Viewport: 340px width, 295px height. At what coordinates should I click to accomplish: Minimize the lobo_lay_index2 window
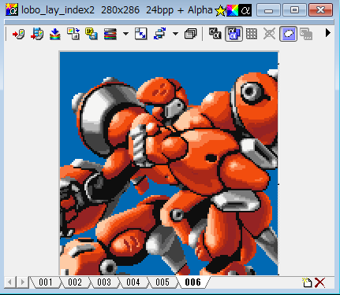pyautogui.click(x=268, y=10)
